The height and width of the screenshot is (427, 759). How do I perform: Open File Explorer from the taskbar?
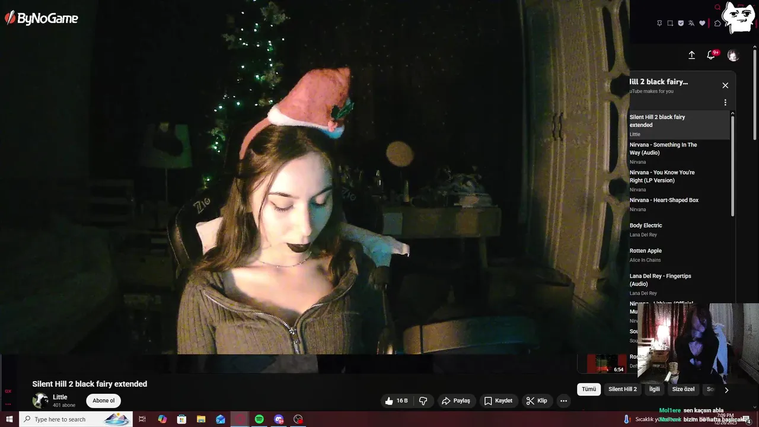click(x=201, y=419)
